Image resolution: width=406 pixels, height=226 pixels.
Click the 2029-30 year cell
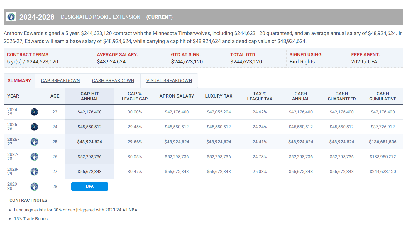click(x=13, y=187)
